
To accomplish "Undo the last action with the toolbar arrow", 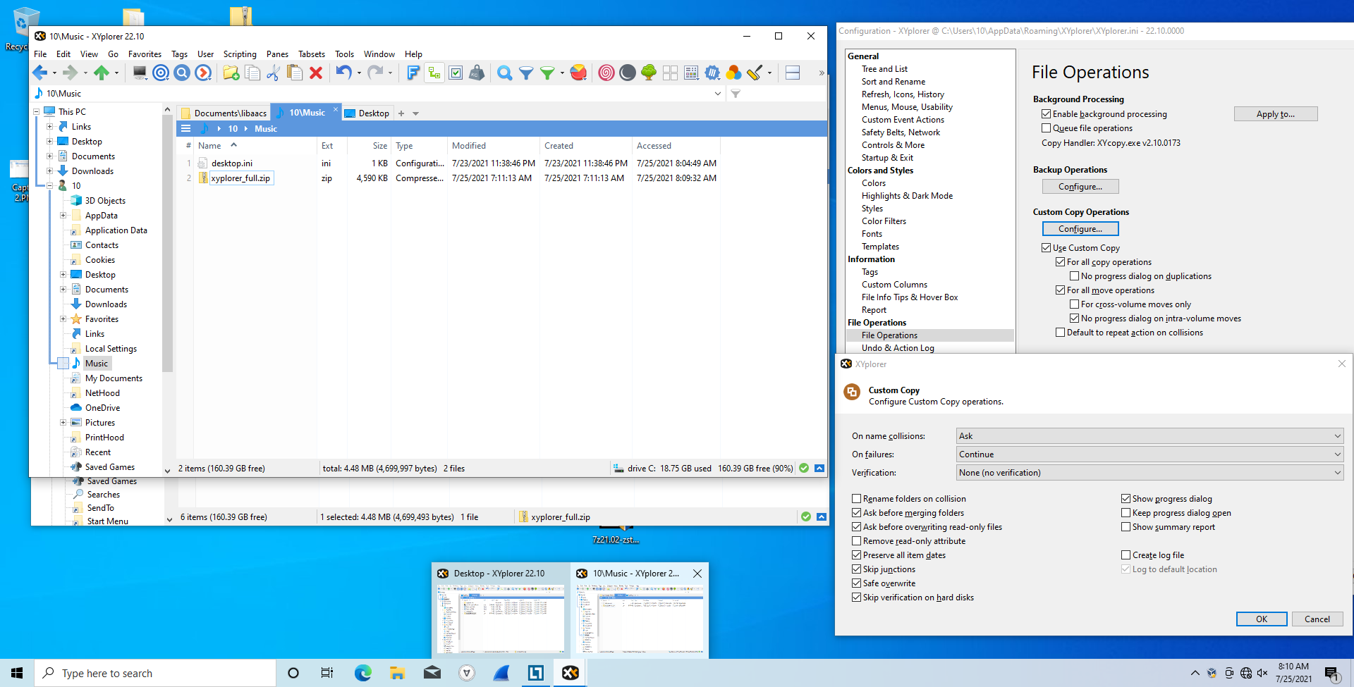I will (x=343, y=73).
